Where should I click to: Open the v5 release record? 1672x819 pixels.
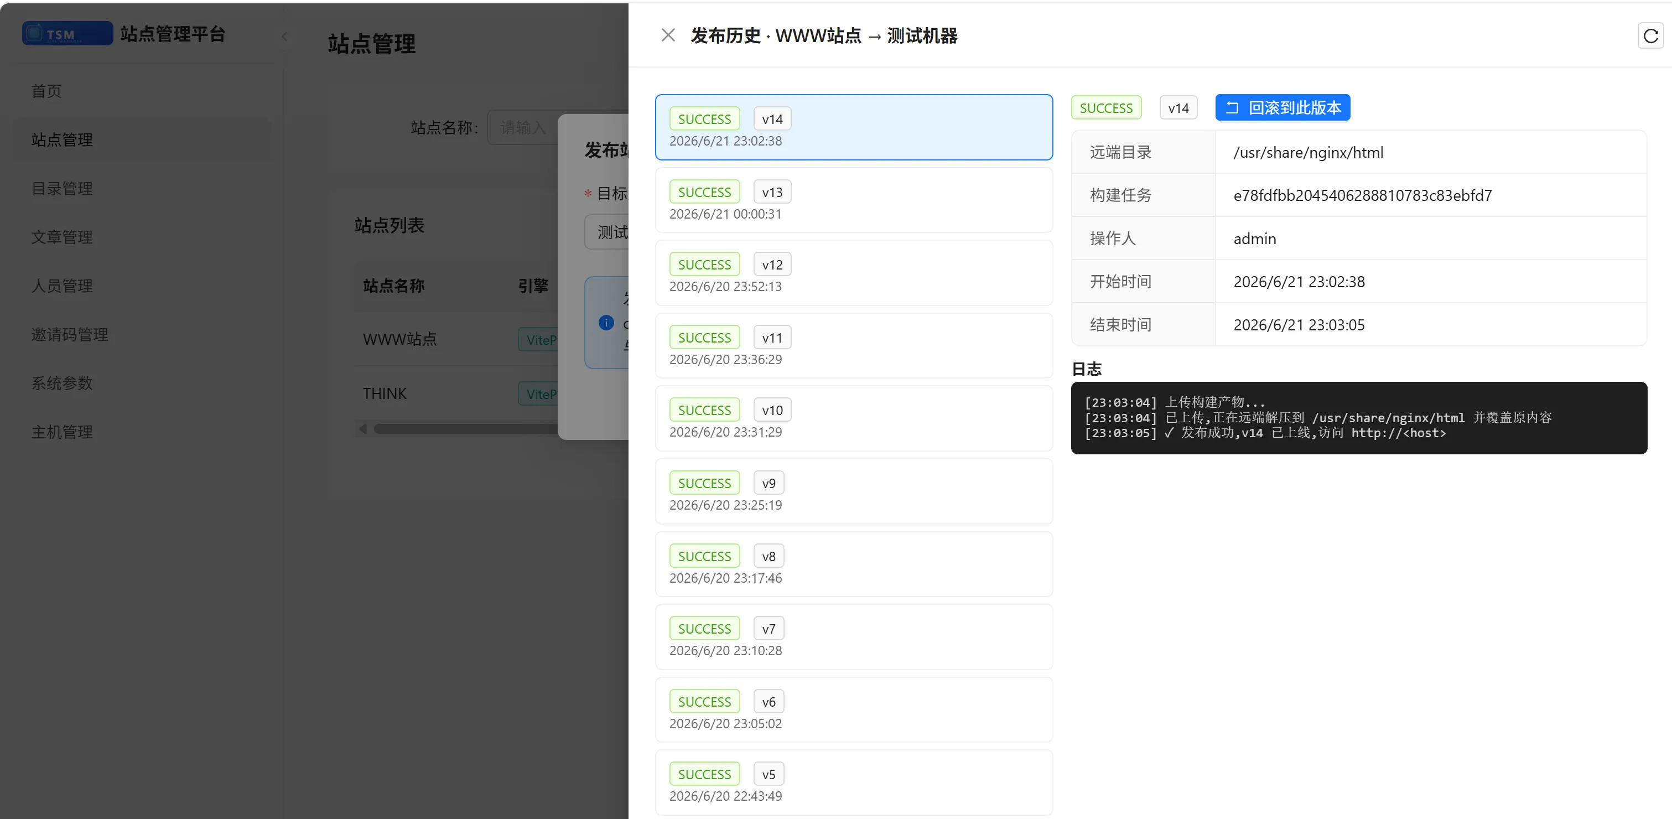coord(854,782)
